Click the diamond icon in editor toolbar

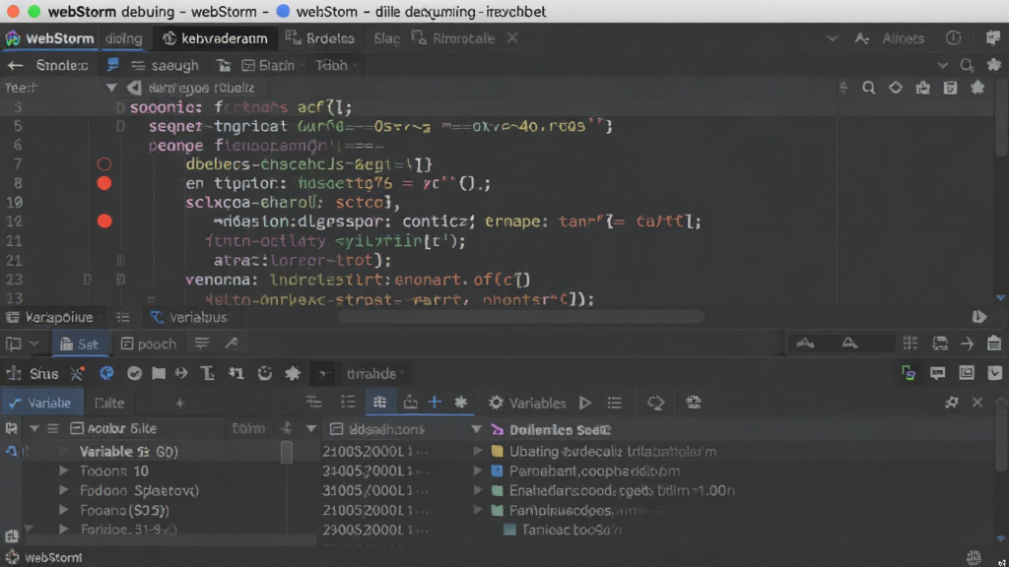pyautogui.click(x=896, y=88)
